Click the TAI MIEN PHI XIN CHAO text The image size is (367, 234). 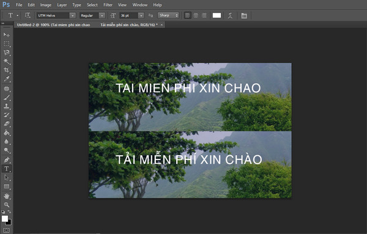click(188, 88)
